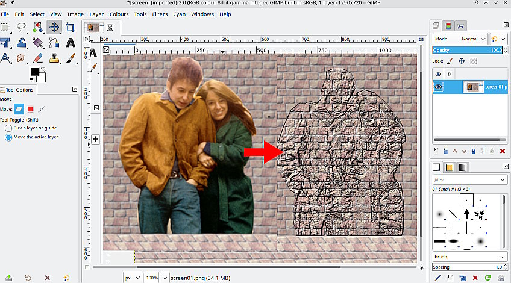Click the foreground color swatch
The image size is (511, 283).
pos(34,72)
